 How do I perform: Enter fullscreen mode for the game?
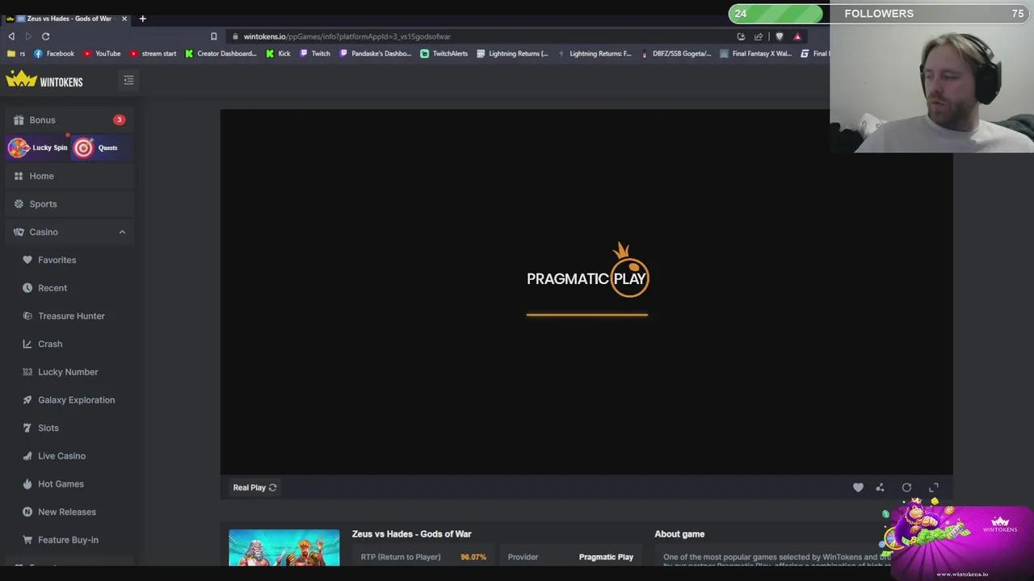click(x=934, y=487)
